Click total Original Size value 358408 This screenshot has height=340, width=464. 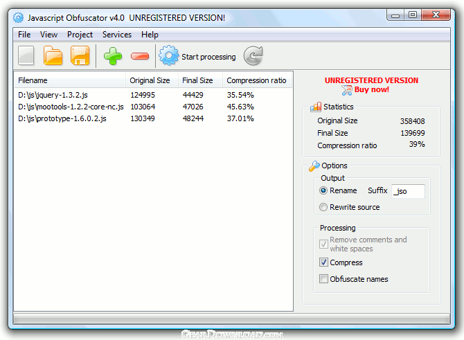(413, 121)
